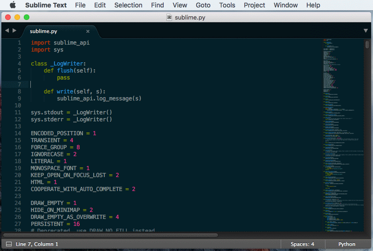Viewport: 373px width, 251px height.
Task: Click the 'sys.stdout' assignment line
Action: tap(71, 112)
